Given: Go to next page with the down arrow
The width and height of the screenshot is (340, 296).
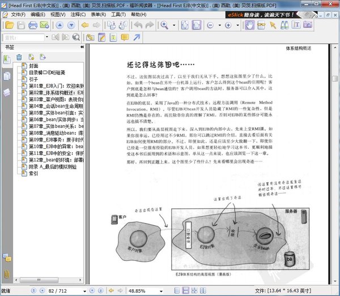Looking at the screenshot, I should pyautogui.click(x=71, y=25).
